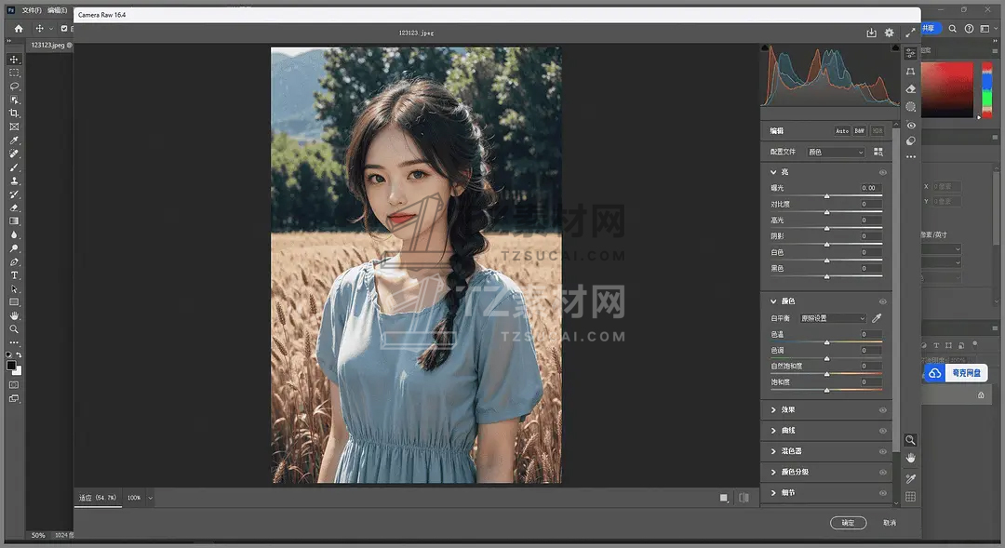Open Camera Raw Edit panel icon
Image resolution: width=1005 pixels, height=548 pixels.
pos(910,54)
